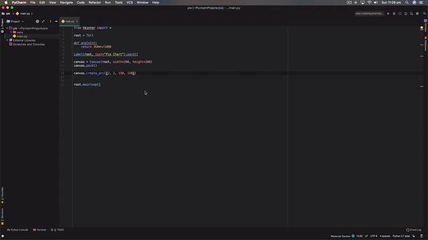The image size is (428, 240).
Task: Open Project panel options gear menu
Action: (x=50, y=21)
